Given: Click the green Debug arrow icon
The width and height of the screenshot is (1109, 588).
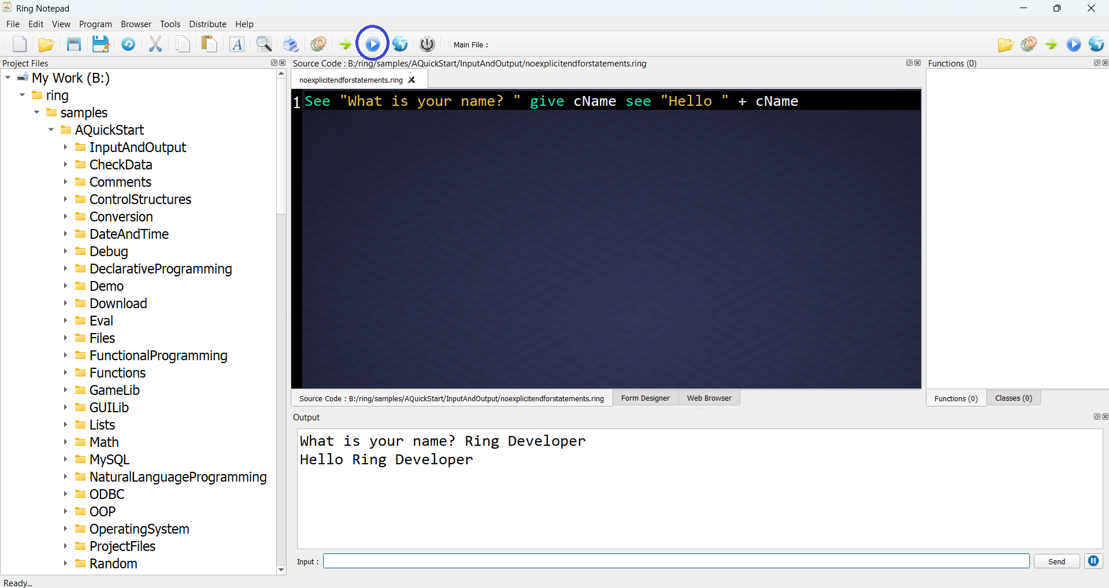Looking at the screenshot, I should (344, 44).
